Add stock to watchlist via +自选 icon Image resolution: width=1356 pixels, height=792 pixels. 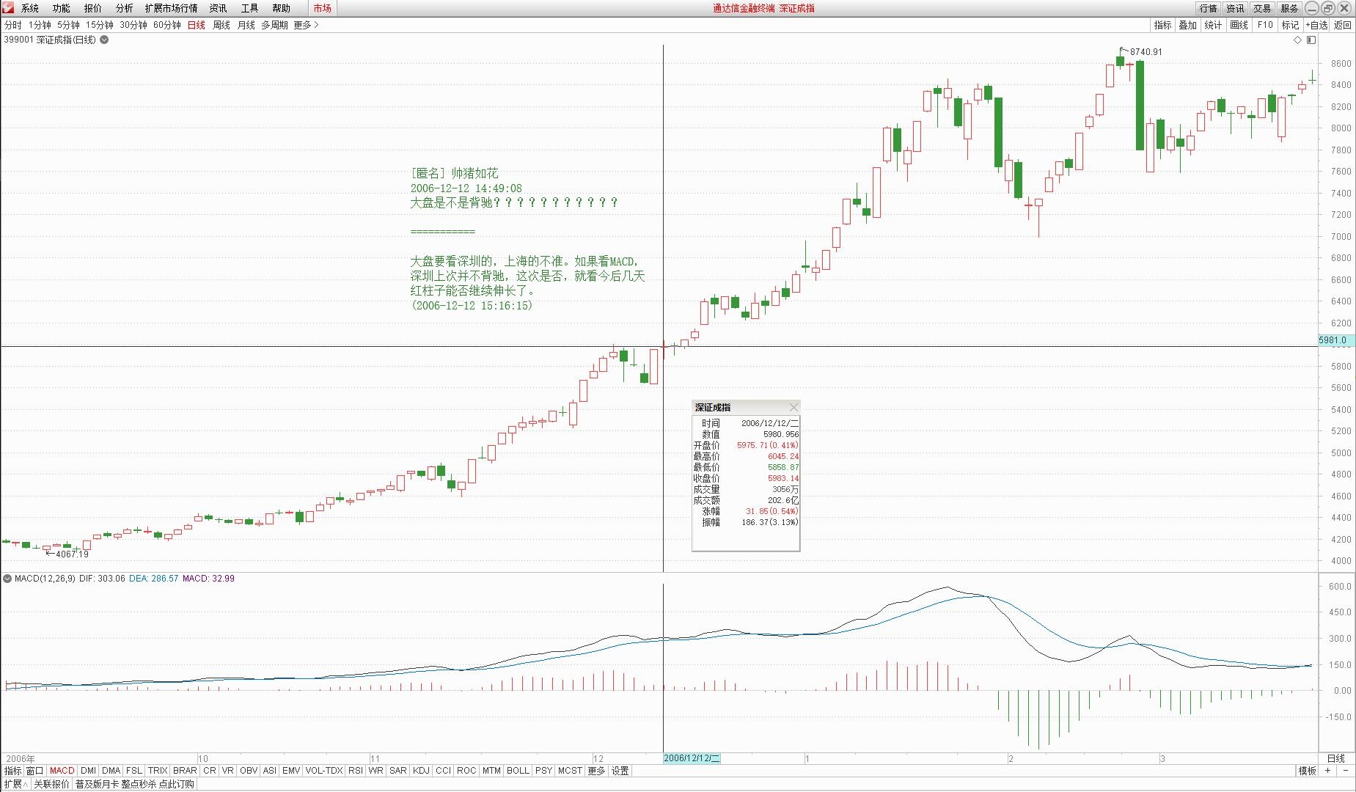(1317, 24)
